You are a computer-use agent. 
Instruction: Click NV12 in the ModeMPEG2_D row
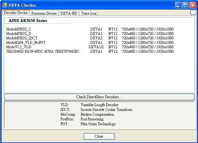click(x=113, y=34)
